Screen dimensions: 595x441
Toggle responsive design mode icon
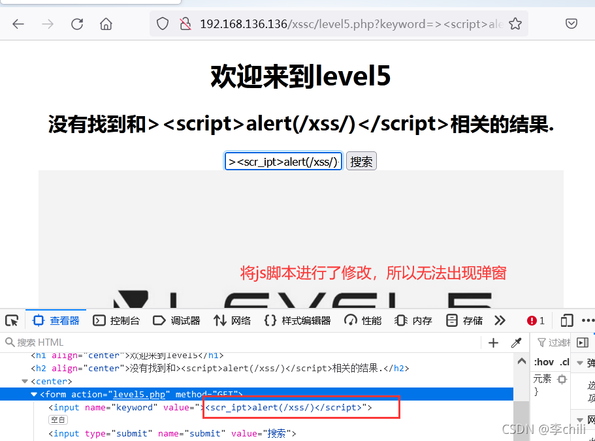coord(566,321)
